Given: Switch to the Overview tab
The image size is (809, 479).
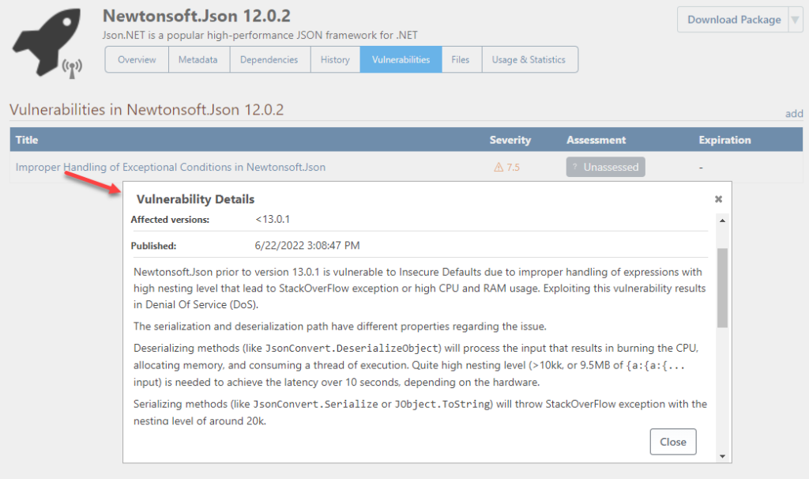Looking at the screenshot, I should [136, 59].
